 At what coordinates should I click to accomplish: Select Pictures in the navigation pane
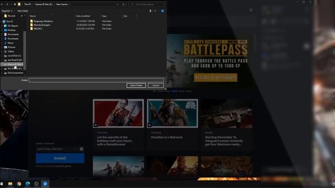12,47
